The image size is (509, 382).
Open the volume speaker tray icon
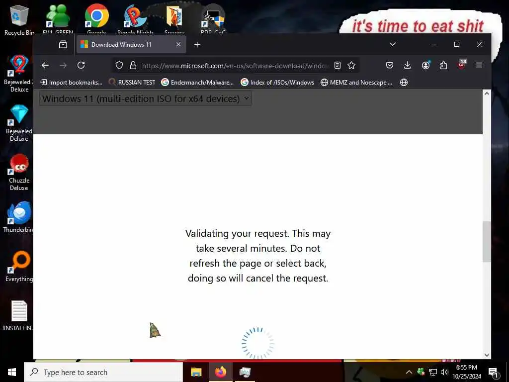444,372
